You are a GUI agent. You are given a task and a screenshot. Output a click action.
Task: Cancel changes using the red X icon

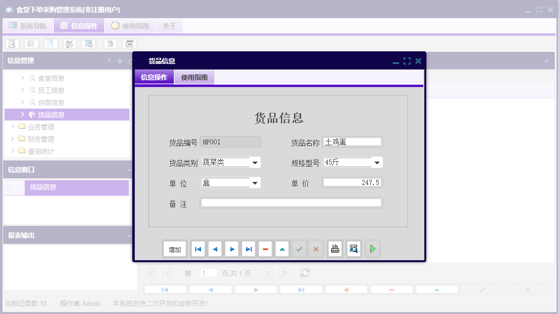tap(315, 248)
